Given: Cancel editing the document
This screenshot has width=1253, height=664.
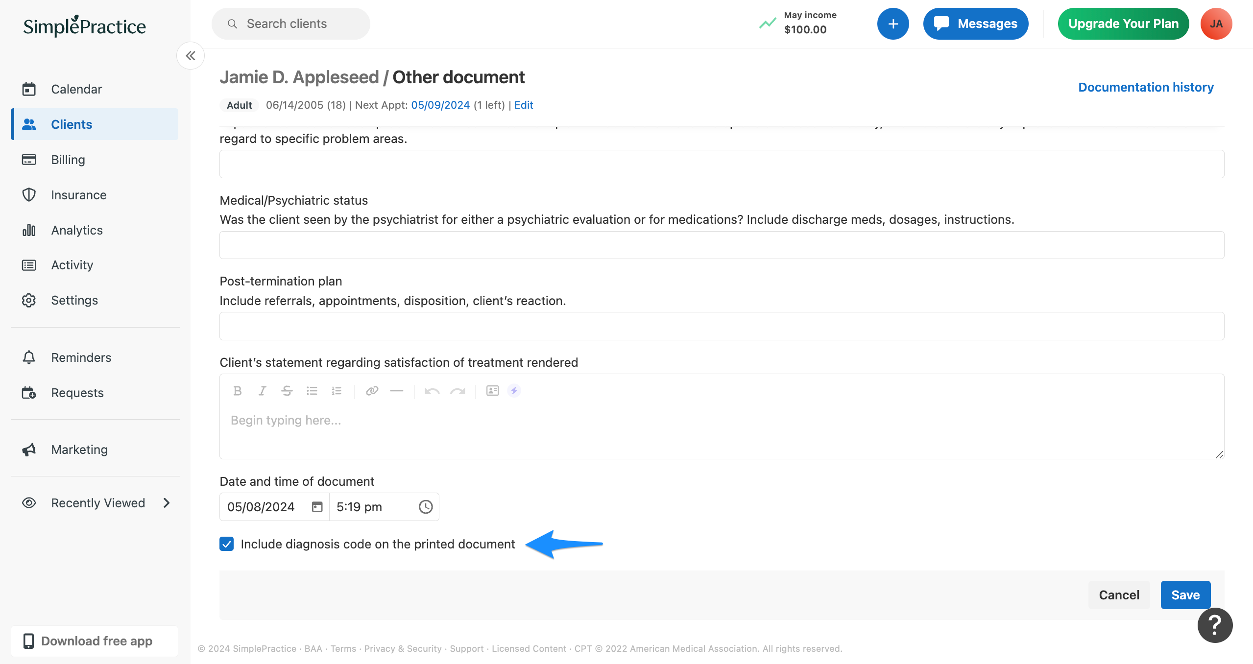Looking at the screenshot, I should click(1119, 595).
